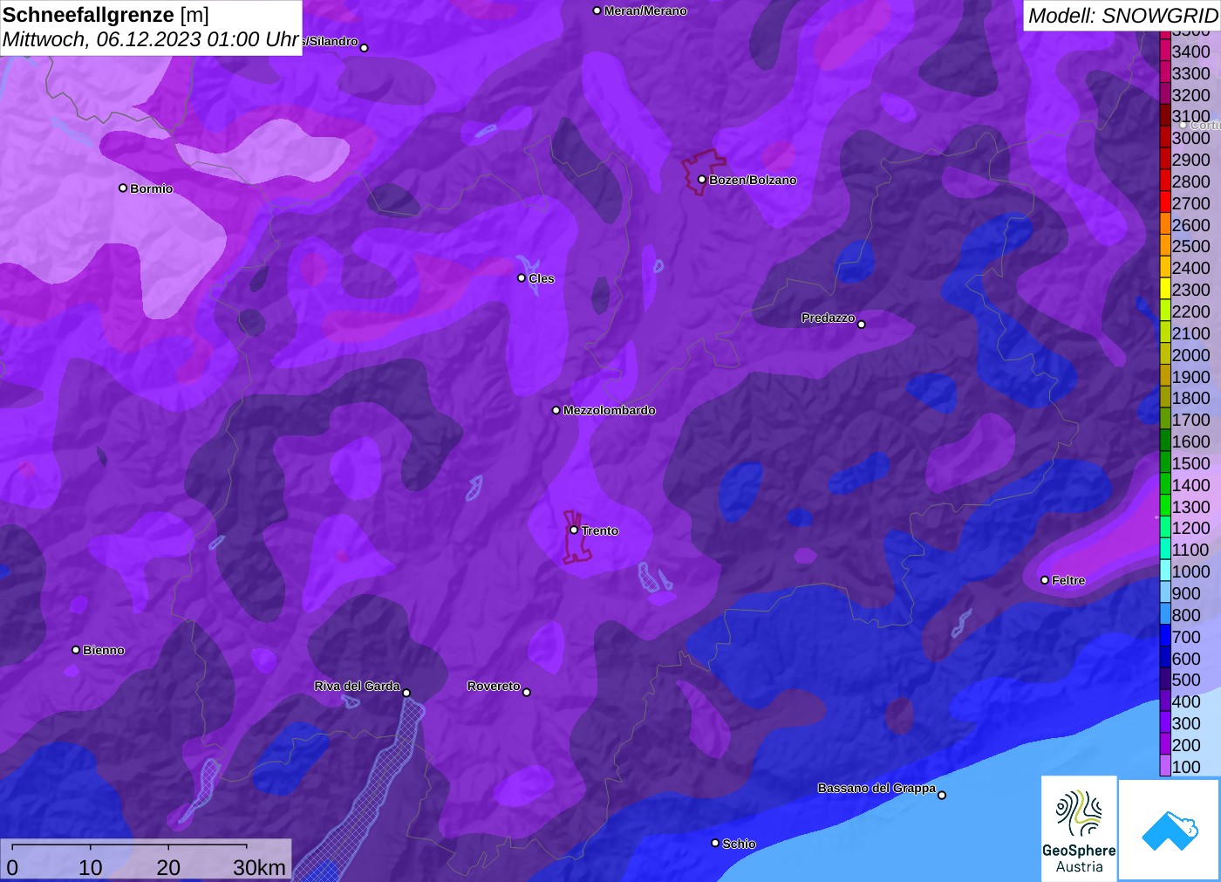This screenshot has width=1221, height=882.
Task: Click the Bozen/Bolzano city marker
Action: [701, 179]
